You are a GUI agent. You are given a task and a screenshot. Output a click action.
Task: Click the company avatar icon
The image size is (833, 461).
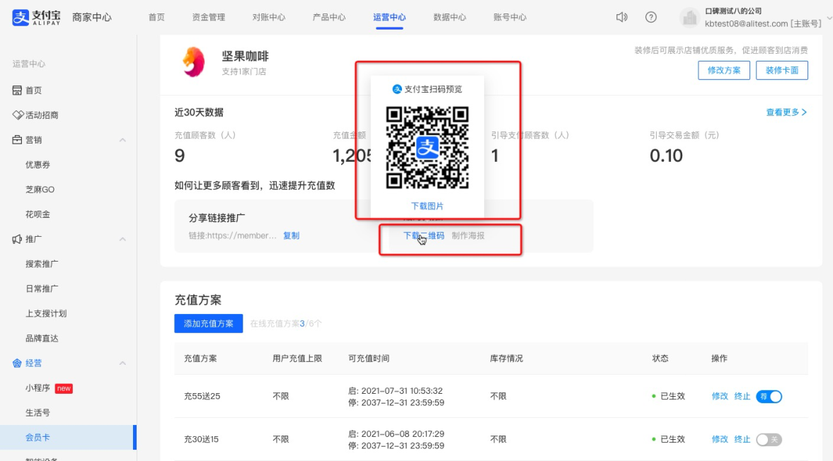point(689,18)
